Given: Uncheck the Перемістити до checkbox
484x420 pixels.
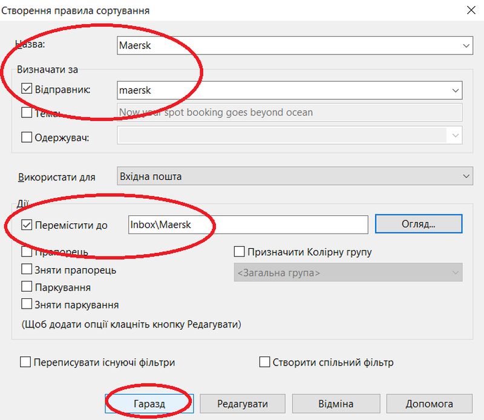Looking at the screenshot, I should pyautogui.click(x=27, y=225).
